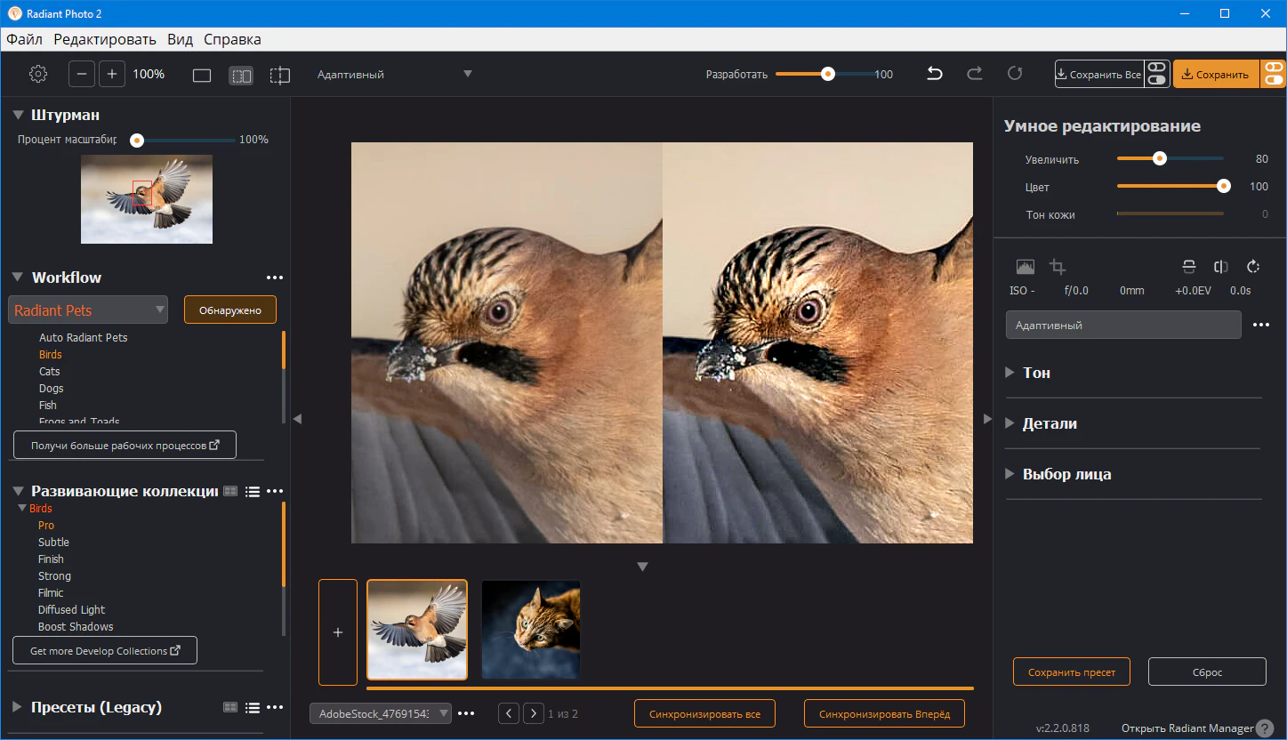The image size is (1287, 740).
Task: Switch to single image view
Action: [202, 76]
